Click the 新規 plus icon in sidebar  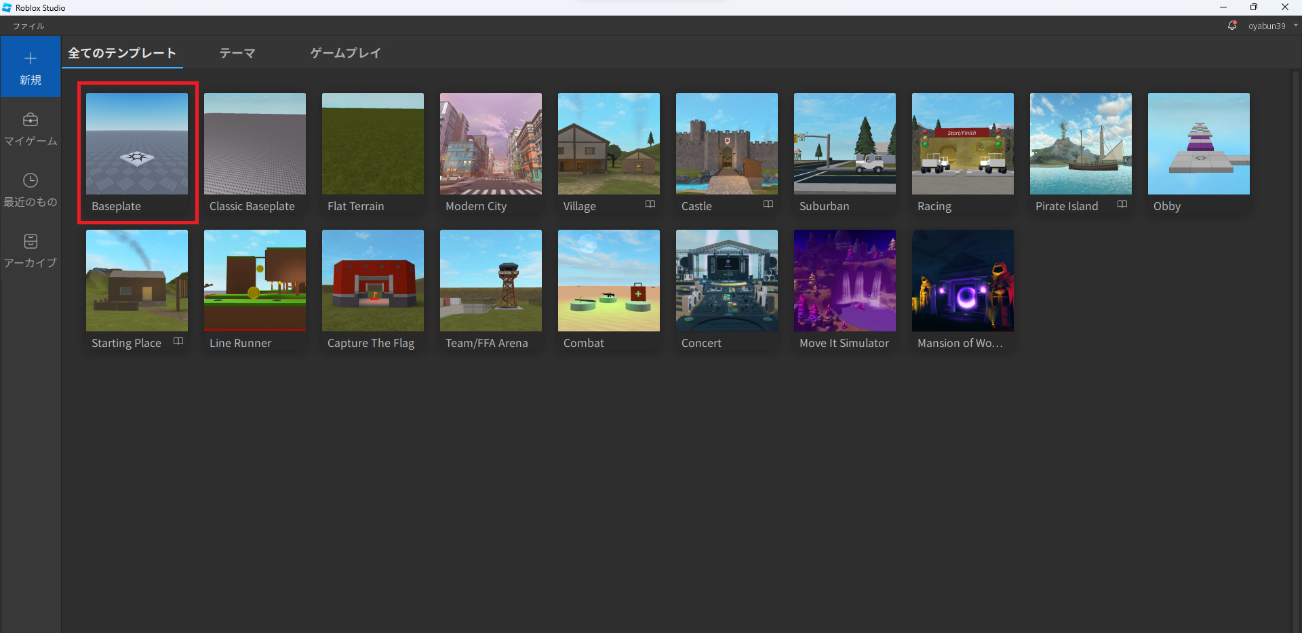[31, 58]
